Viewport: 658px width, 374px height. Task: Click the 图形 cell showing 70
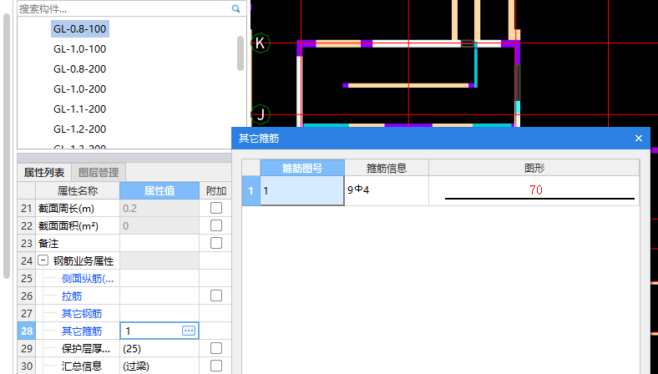click(534, 190)
